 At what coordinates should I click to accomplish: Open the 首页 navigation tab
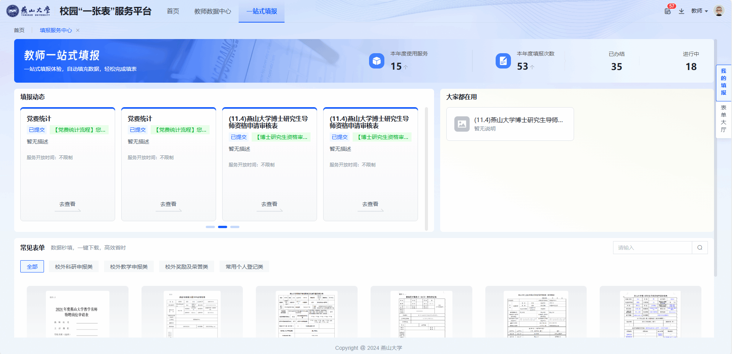[173, 11]
